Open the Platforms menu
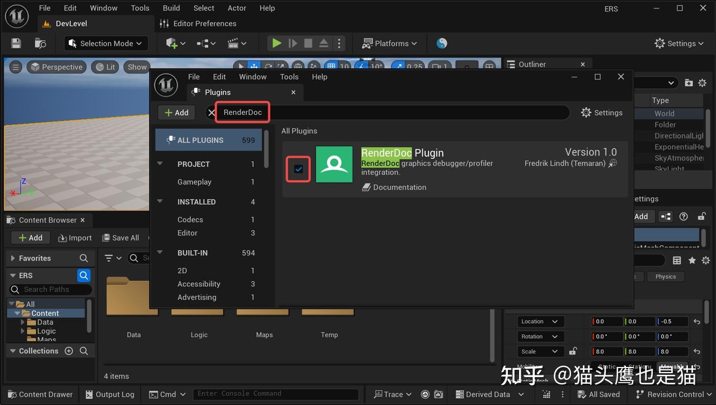This screenshot has height=405, width=716. [x=389, y=43]
